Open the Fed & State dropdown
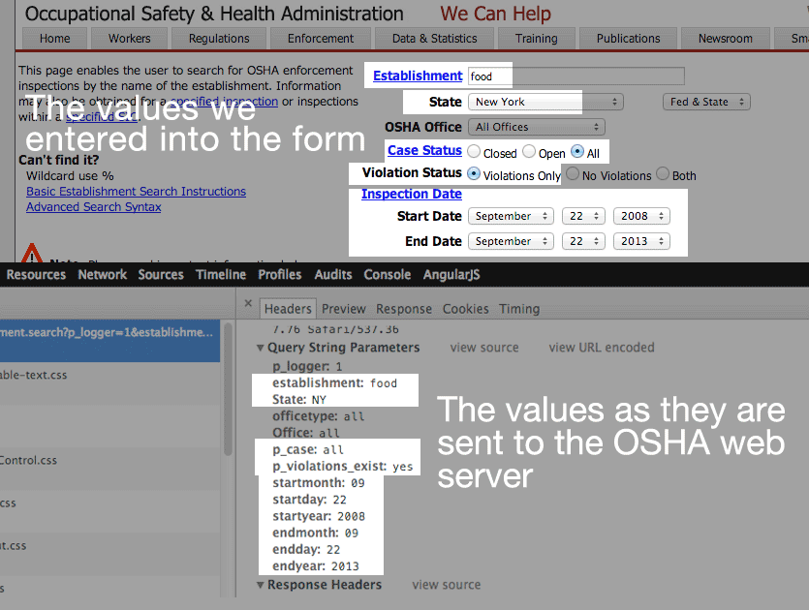809x610 pixels. click(x=706, y=102)
